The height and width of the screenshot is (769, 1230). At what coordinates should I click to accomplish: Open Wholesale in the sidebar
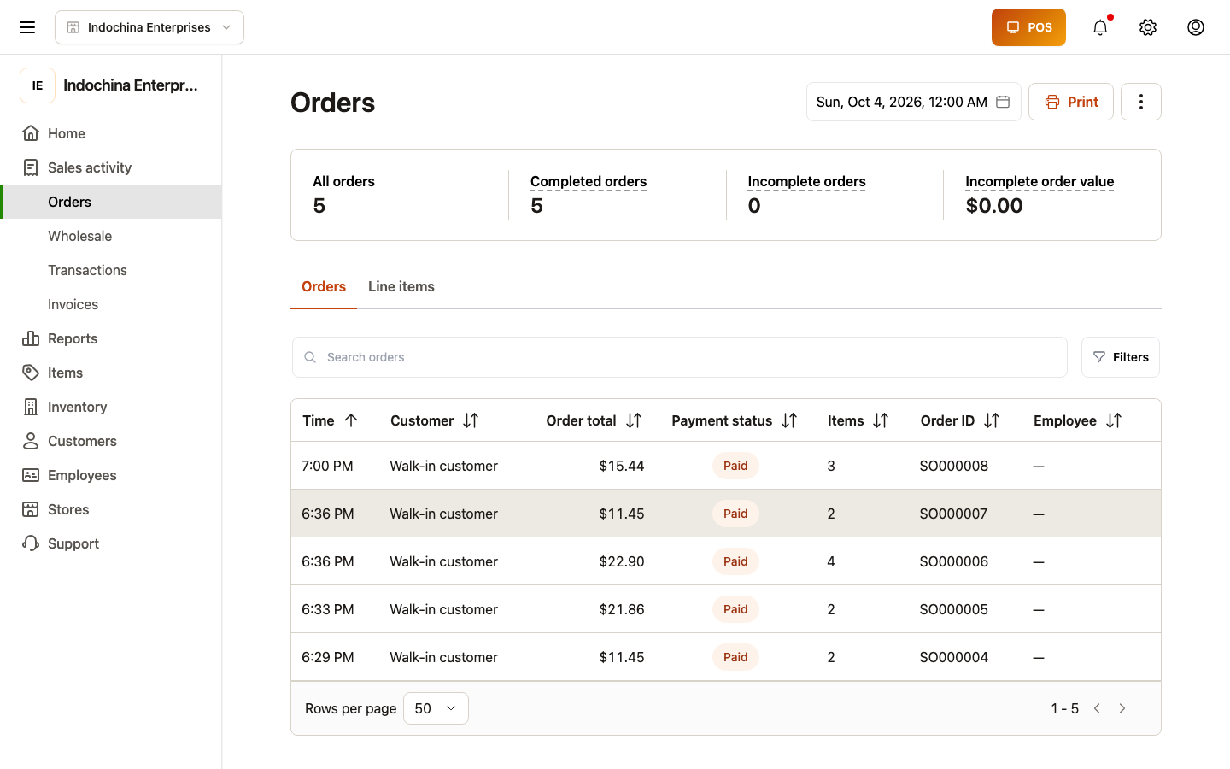pos(111,236)
